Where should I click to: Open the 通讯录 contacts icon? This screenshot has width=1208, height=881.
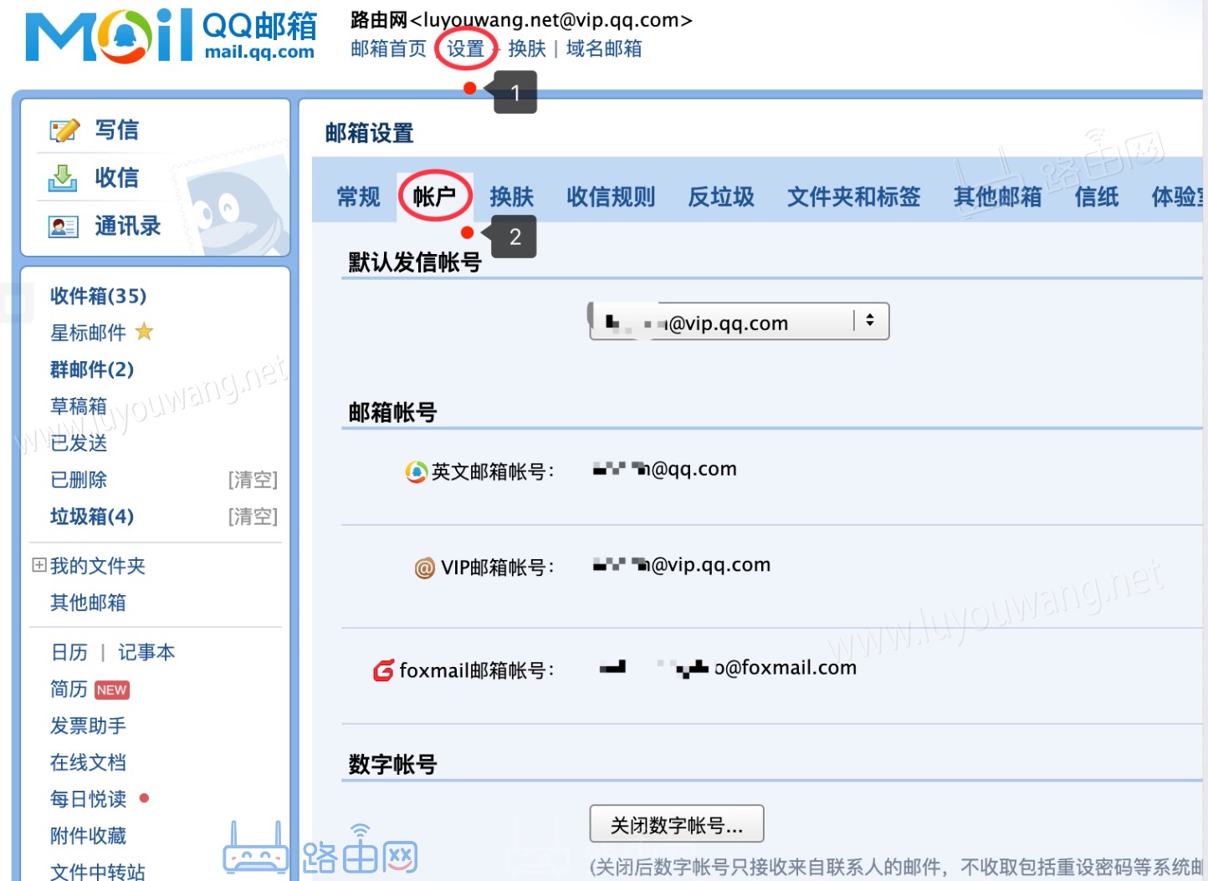tap(62, 225)
